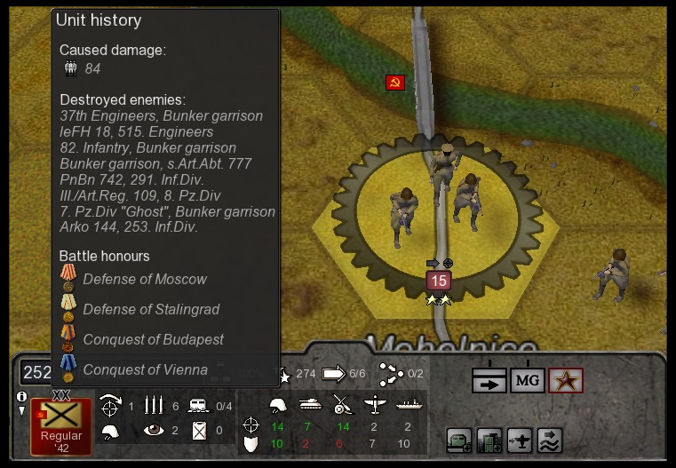Click the Unit history panel title
676x468 pixels.
coord(99,20)
